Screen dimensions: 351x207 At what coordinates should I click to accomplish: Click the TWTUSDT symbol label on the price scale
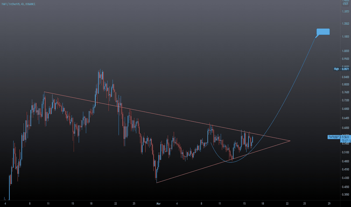coord(334,137)
